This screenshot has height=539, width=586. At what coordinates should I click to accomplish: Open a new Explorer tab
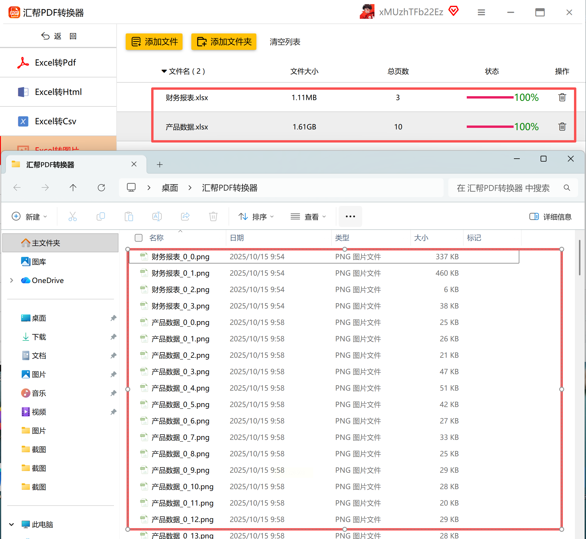[160, 165]
